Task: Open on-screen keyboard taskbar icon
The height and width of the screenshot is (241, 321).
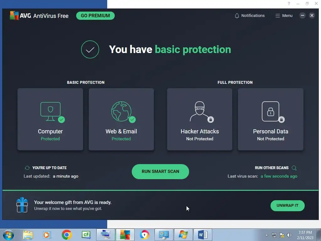Action: tap(105, 235)
